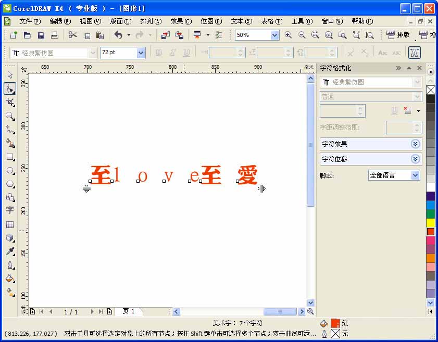Select the Zoom tool in toolbox
Image resolution: width=438 pixels, height=342 pixels.
click(x=10, y=116)
